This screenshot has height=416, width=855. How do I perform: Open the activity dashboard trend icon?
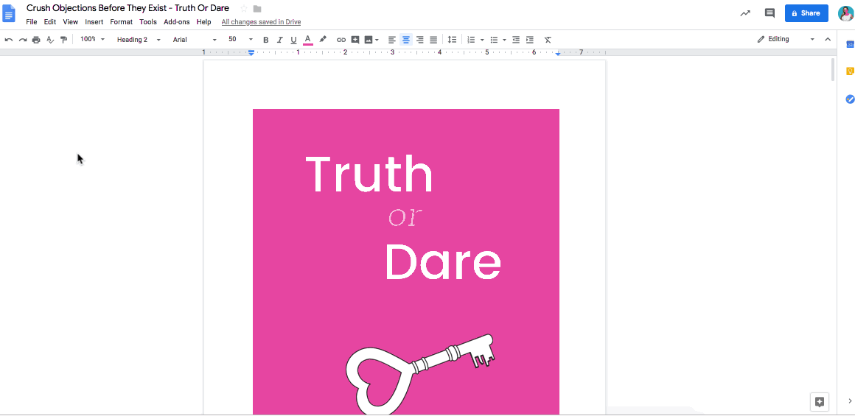click(x=745, y=13)
